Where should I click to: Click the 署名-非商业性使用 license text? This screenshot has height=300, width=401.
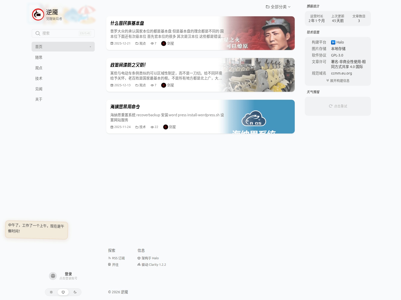[348, 64]
